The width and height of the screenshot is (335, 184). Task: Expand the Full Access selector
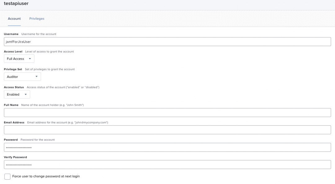[x=19, y=58]
